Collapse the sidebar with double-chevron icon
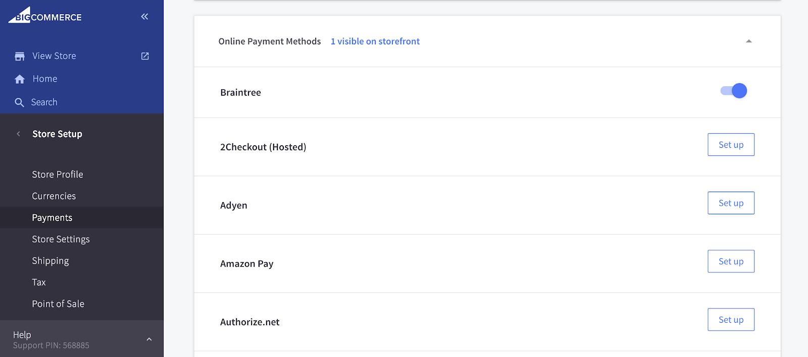This screenshot has height=357, width=808. click(x=144, y=17)
